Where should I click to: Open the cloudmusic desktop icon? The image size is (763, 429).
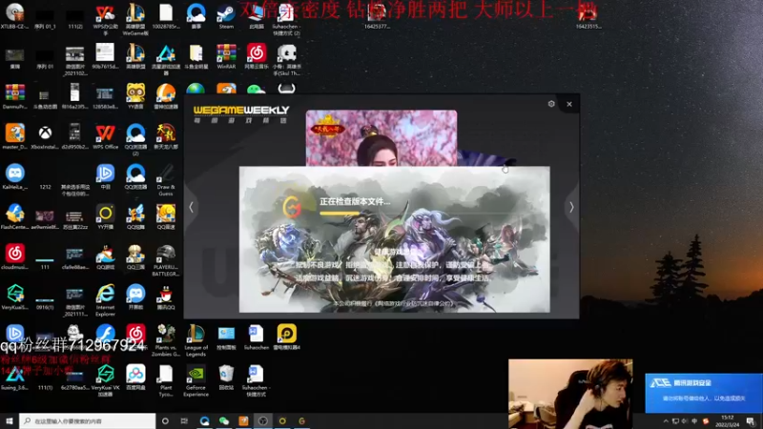(14, 256)
